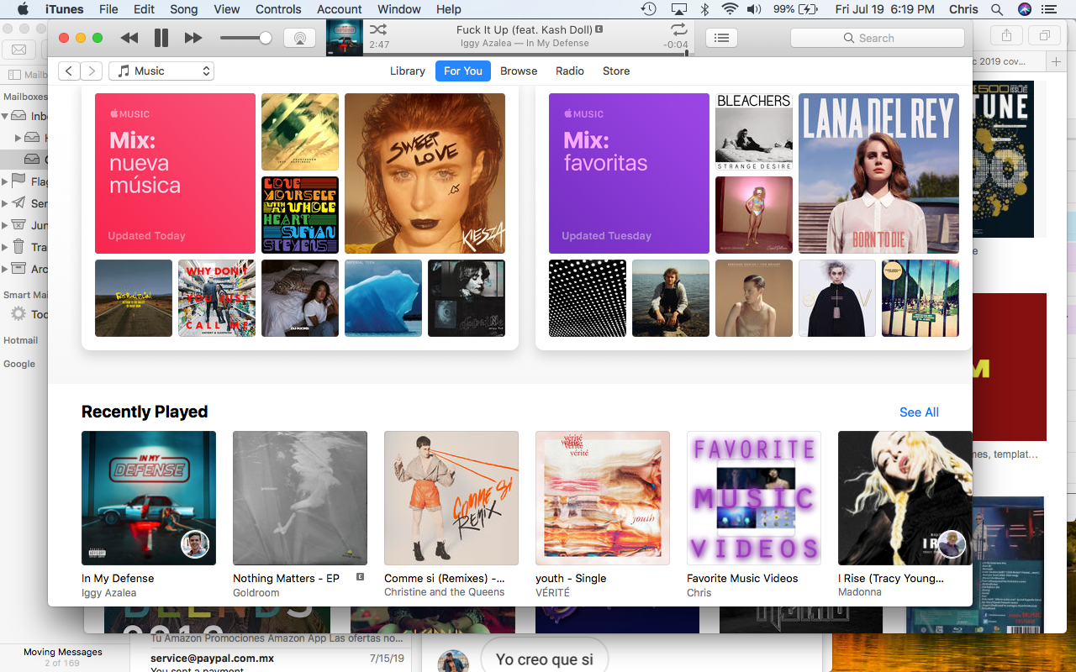Viewport: 1076px width, 672px height.
Task: Go back with the left chevron
Action: pyautogui.click(x=69, y=71)
